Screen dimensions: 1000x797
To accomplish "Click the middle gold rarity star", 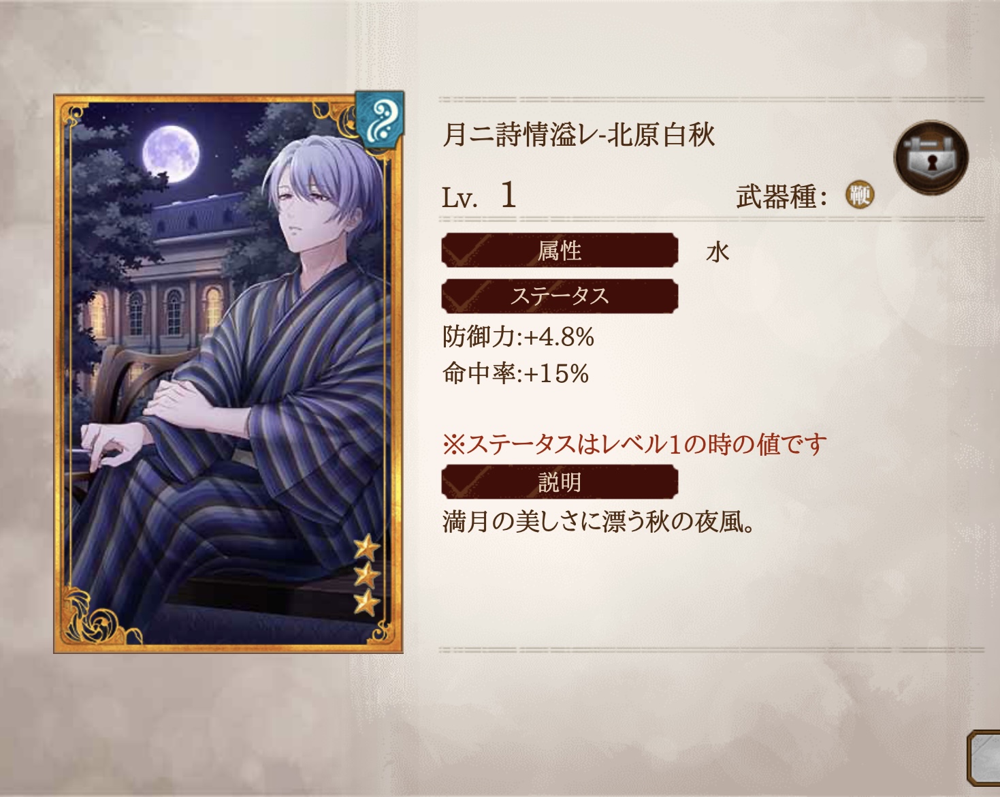I will 367,575.
